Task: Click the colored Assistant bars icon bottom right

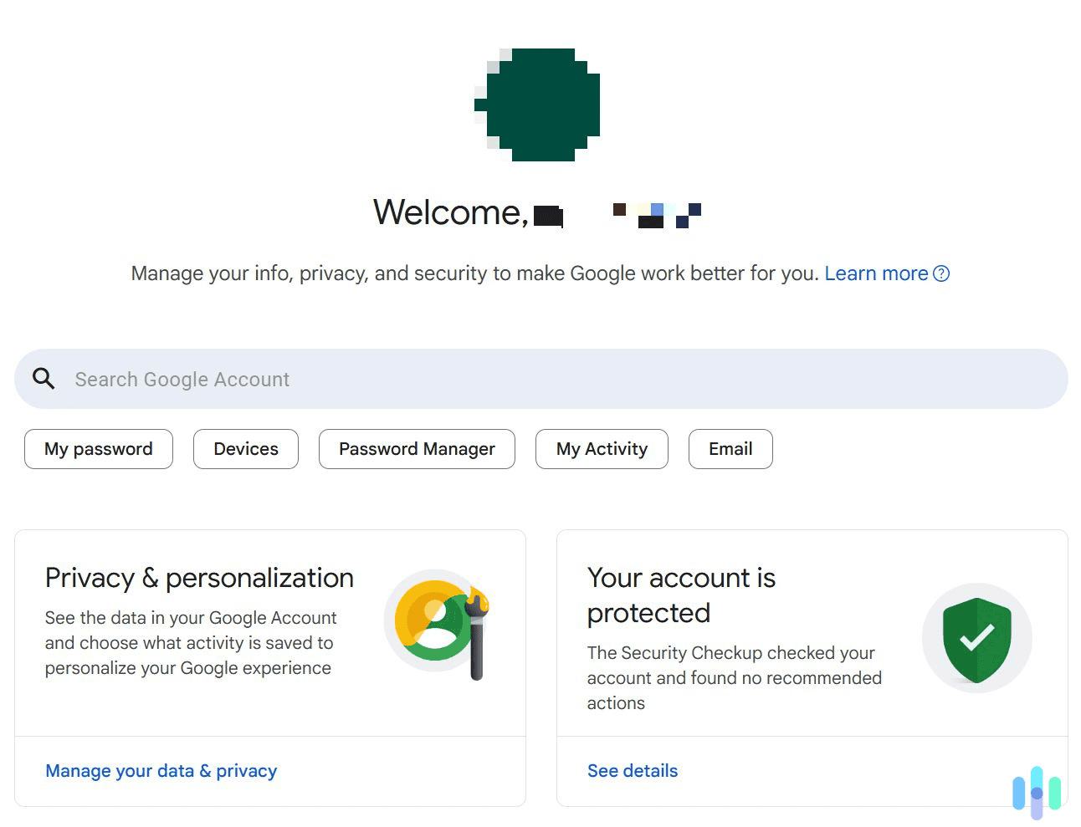Action: [x=1037, y=790]
